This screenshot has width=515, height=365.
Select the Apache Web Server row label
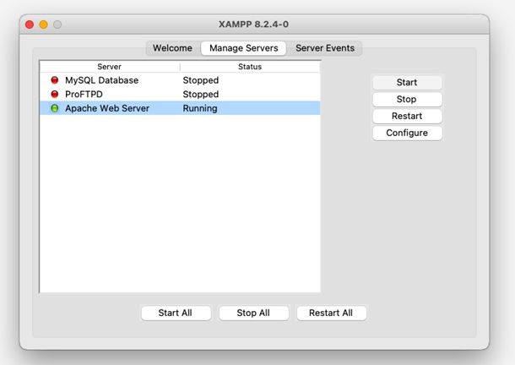107,108
